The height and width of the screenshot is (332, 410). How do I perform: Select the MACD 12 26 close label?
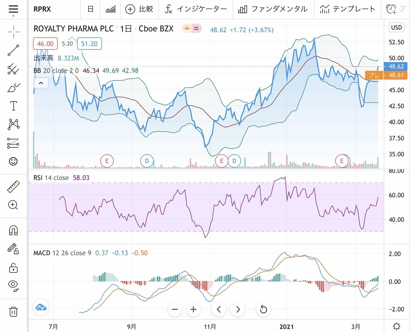pyautogui.click(x=63, y=253)
